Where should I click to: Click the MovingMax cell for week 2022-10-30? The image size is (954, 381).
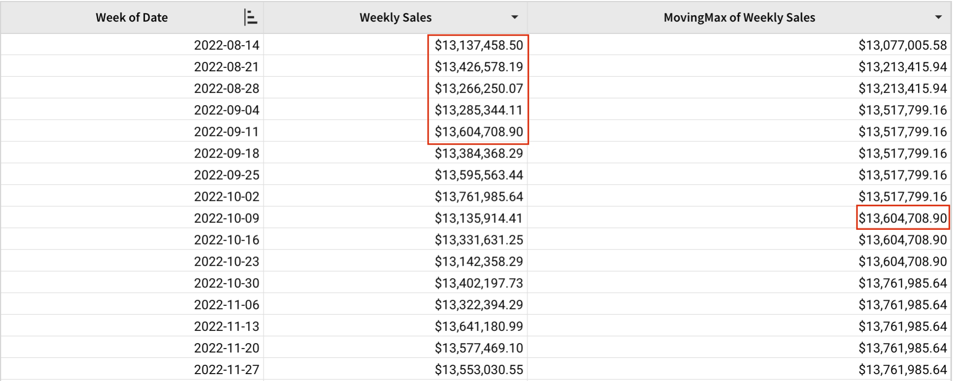902,283
